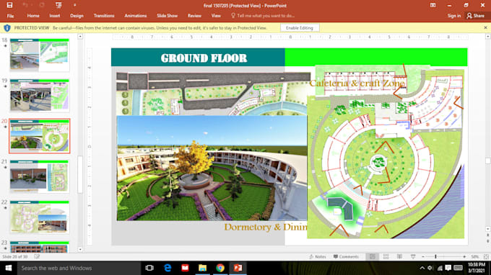
Task: Start Slide Show from status bar icon
Action: 413,256
